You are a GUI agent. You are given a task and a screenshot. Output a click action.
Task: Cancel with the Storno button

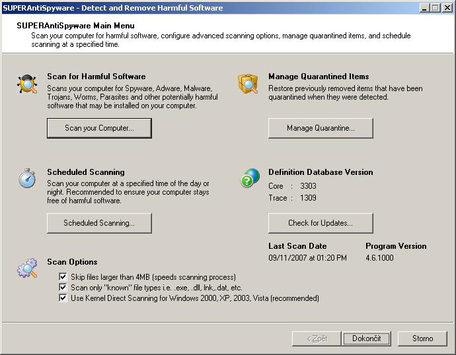coord(422,339)
